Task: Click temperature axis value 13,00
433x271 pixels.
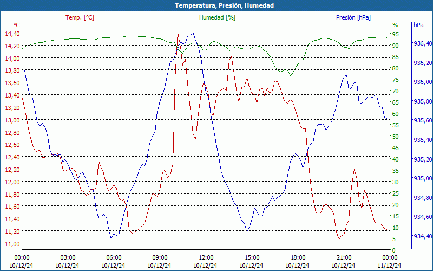Action: point(12,120)
